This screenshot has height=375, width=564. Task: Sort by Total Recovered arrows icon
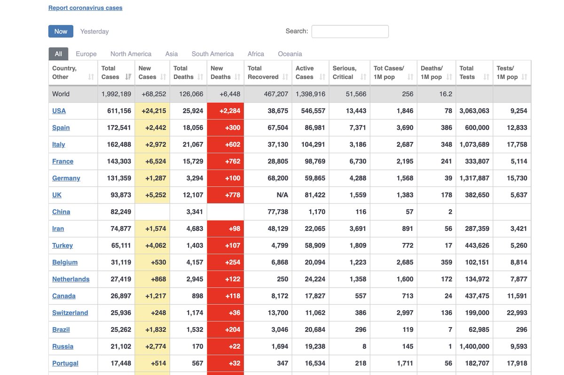pyautogui.click(x=285, y=77)
